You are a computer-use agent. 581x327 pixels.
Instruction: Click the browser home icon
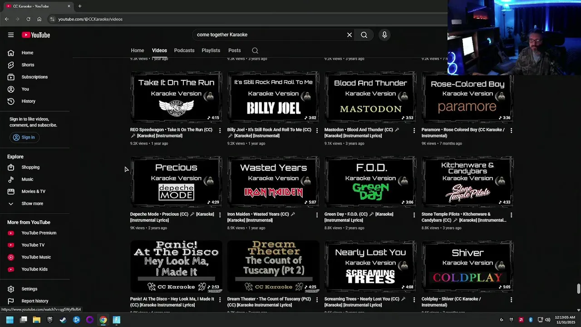(39, 19)
